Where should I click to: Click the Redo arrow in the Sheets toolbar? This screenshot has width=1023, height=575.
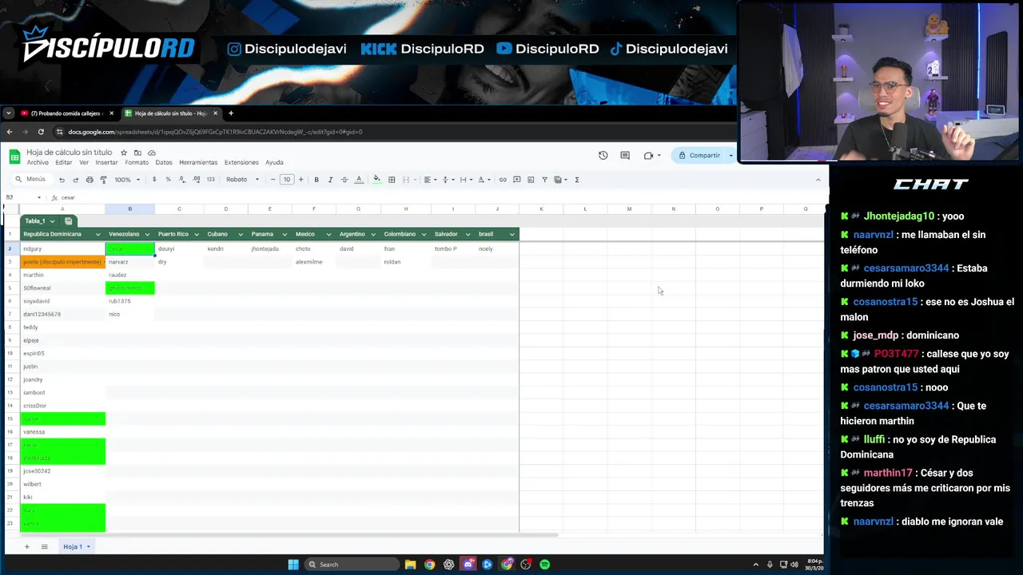(75, 180)
